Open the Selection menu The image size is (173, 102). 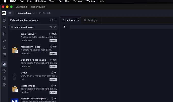pos(40,1)
